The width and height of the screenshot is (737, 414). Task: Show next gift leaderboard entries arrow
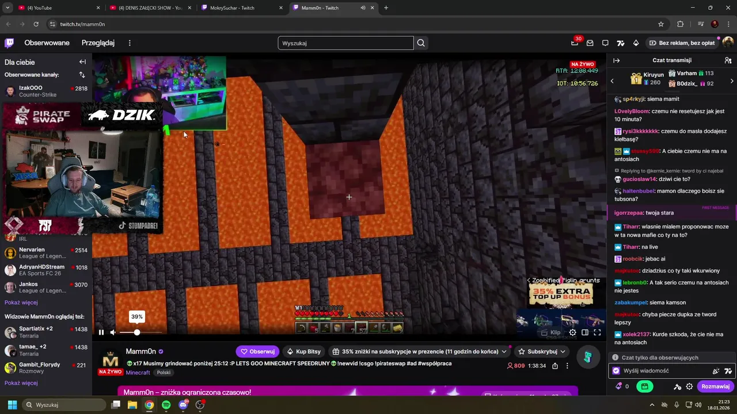[x=732, y=81]
